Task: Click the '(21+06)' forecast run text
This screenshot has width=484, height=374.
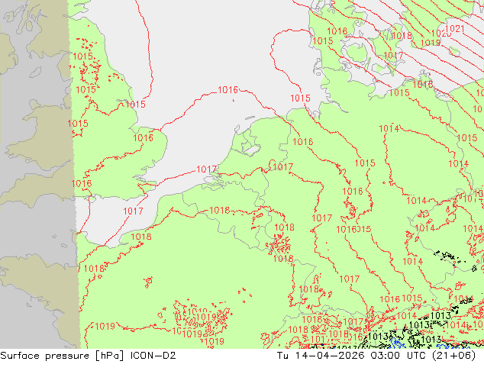Action: tap(454, 356)
